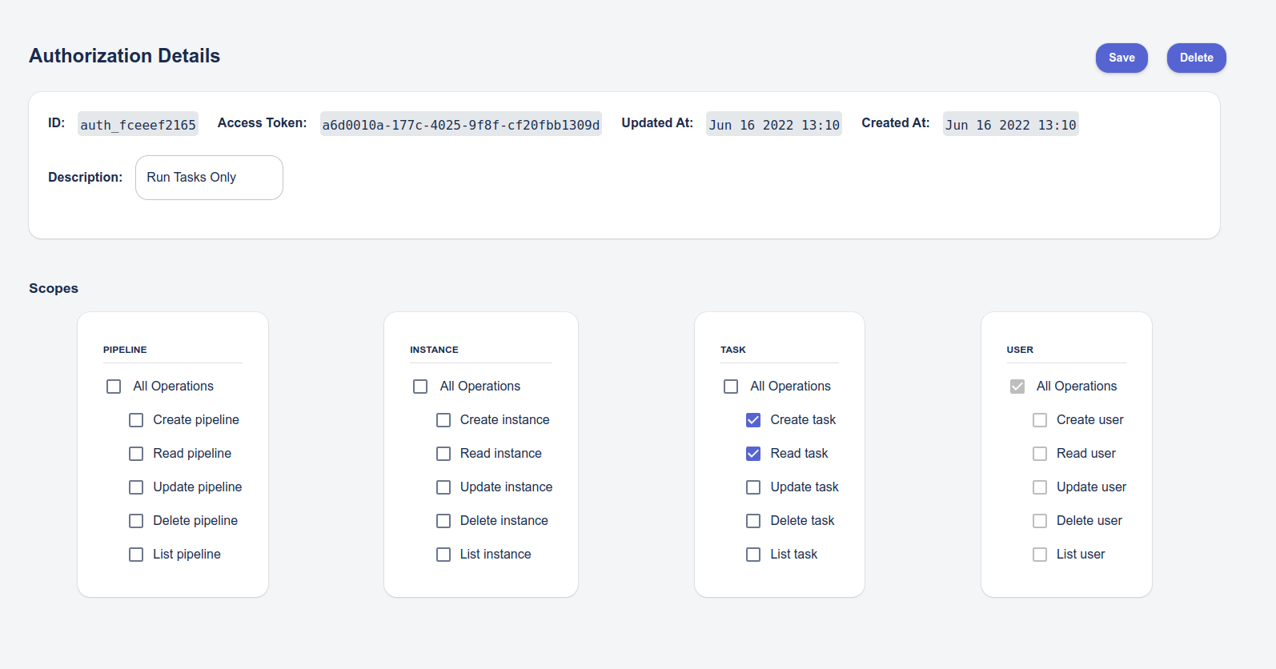Enable Update pipeline scope

(x=136, y=487)
